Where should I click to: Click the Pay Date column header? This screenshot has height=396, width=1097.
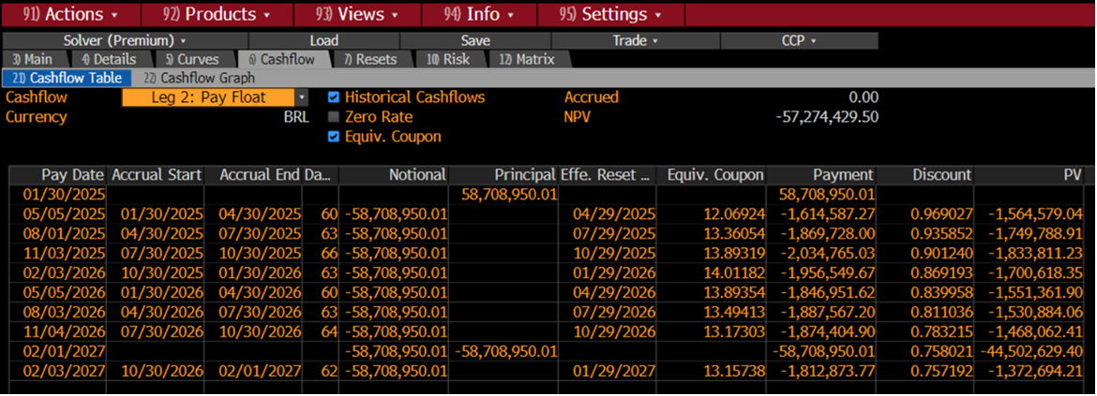point(70,175)
